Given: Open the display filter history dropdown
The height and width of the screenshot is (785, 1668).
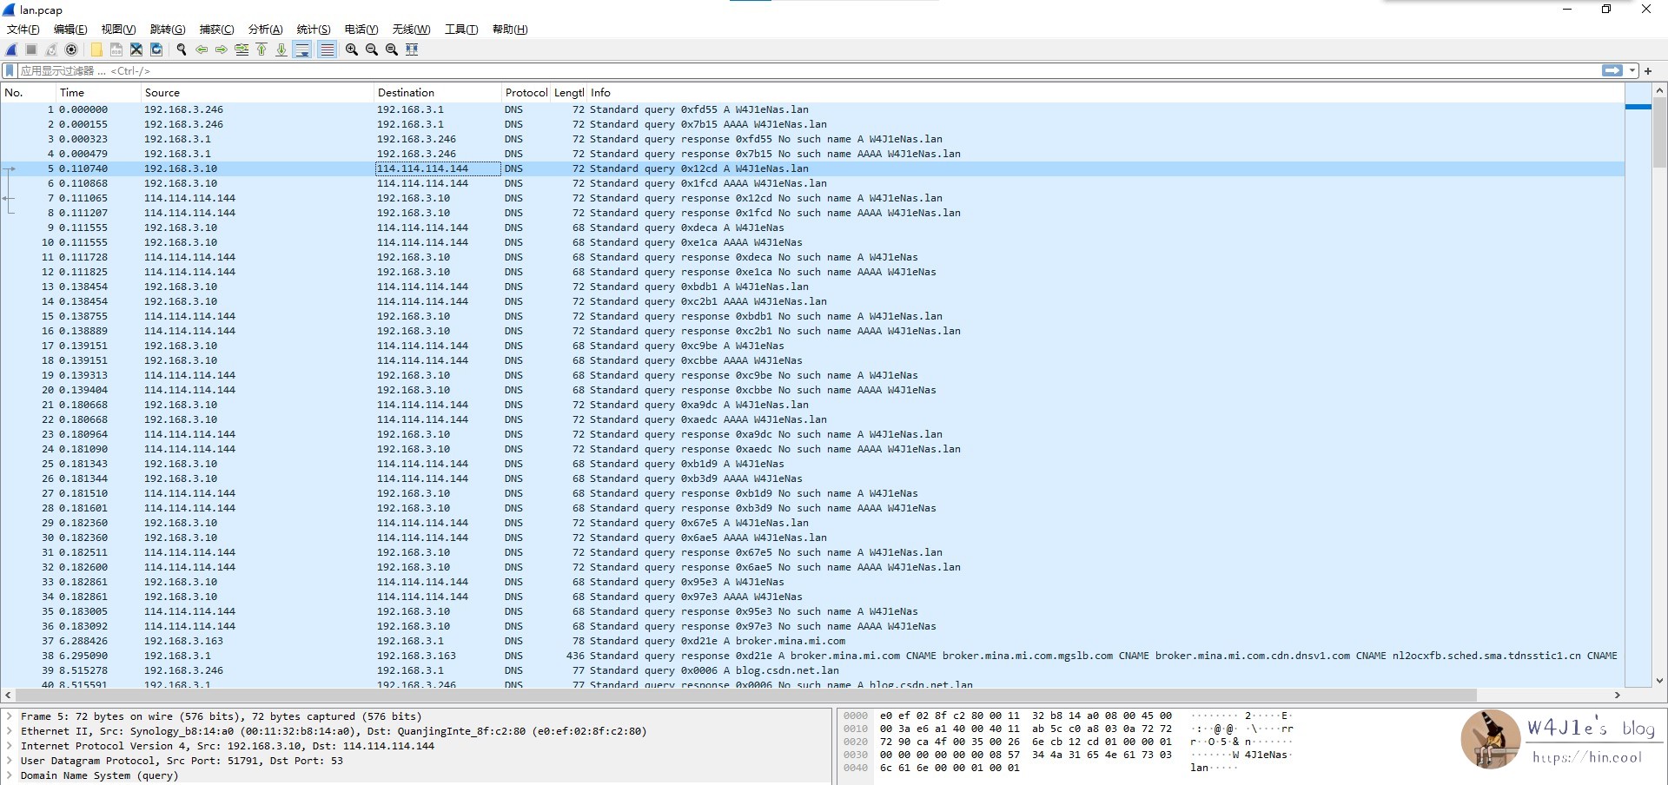Looking at the screenshot, I should (1632, 70).
